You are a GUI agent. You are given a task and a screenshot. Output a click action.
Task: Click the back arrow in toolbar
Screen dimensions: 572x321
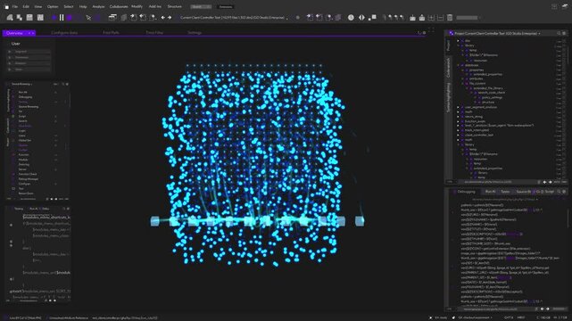pyautogui.click(x=163, y=17)
